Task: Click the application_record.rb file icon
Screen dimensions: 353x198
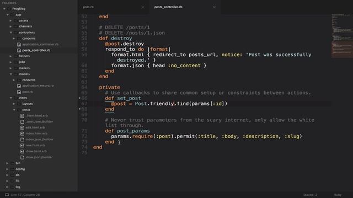Action: click(x=19, y=86)
